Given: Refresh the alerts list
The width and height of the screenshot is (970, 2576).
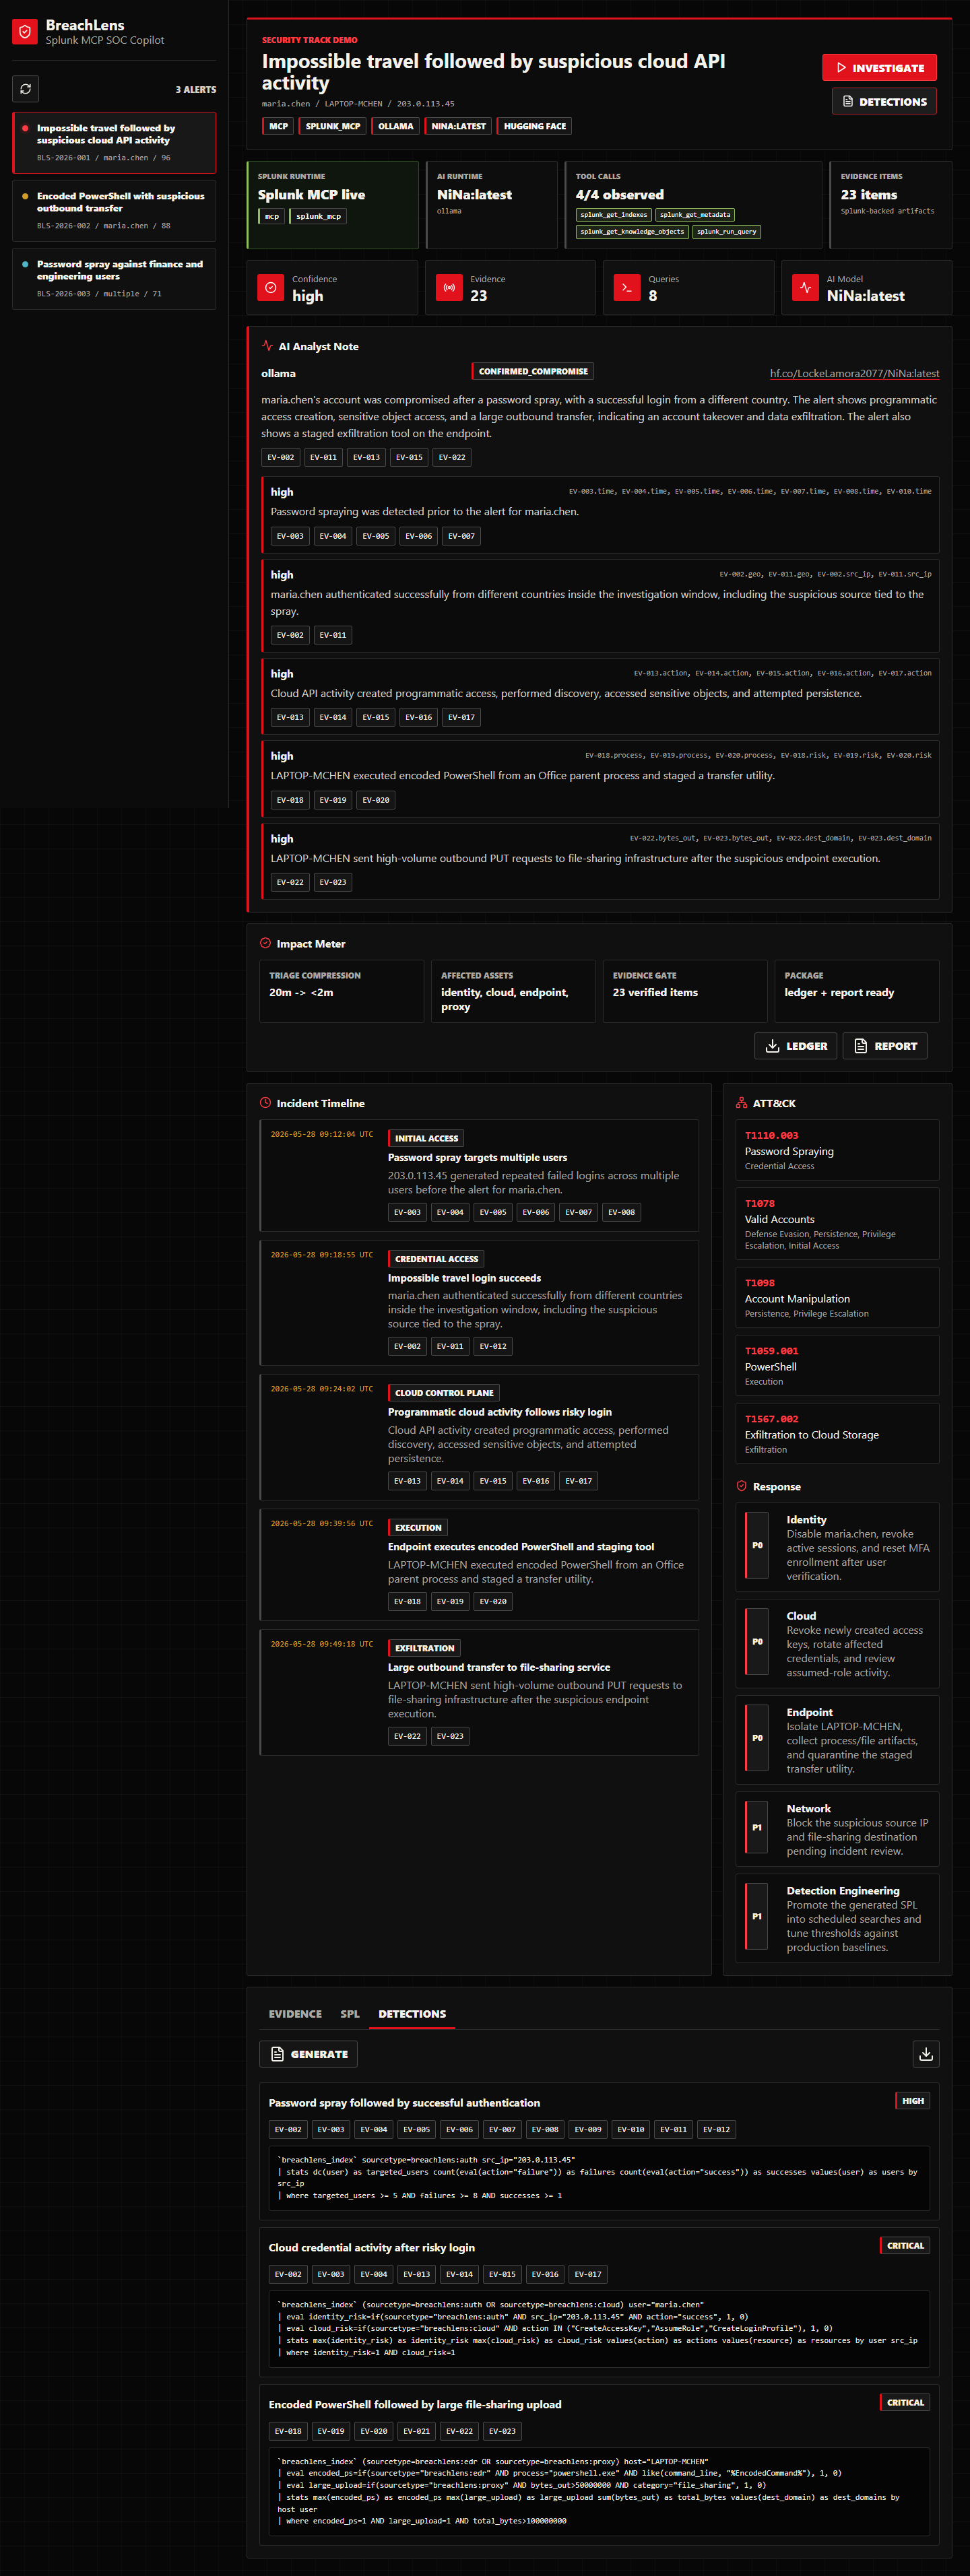Looking at the screenshot, I should 26,89.
